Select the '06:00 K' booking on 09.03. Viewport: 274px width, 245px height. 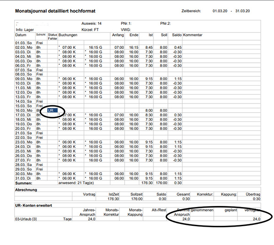[x=69, y=79]
